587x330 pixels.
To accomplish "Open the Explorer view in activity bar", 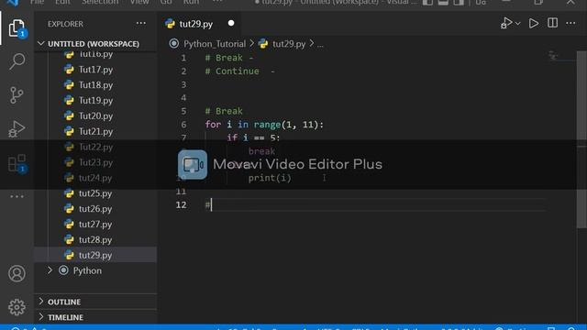I will pos(17,28).
